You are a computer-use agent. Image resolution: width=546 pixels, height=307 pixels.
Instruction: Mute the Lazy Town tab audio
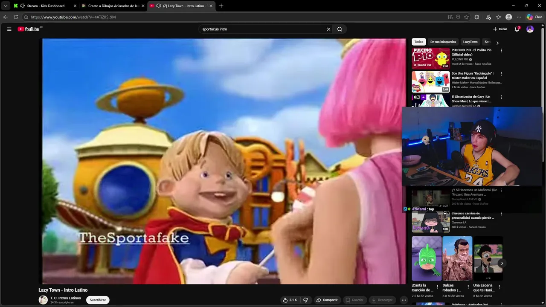click(159, 6)
